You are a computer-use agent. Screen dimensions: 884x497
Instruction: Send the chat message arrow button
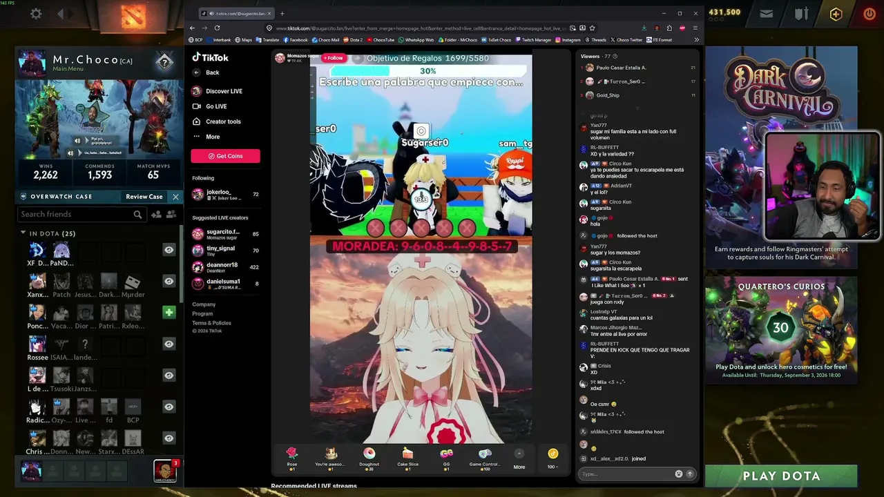pos(689,474)
